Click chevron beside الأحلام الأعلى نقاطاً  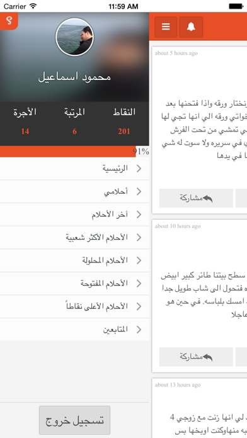[139, 306]
